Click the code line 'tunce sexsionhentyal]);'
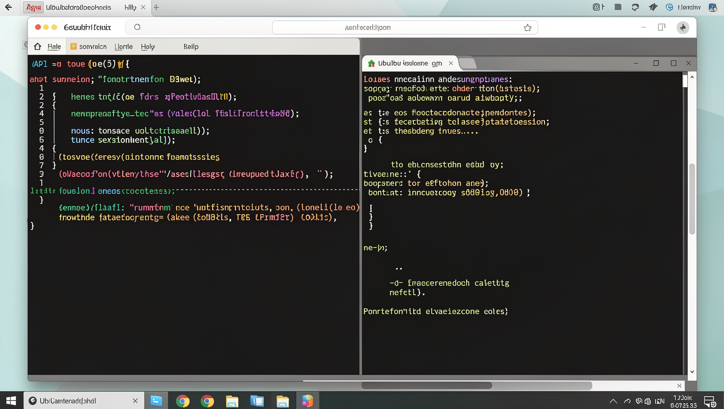 [x=123, y=140]
